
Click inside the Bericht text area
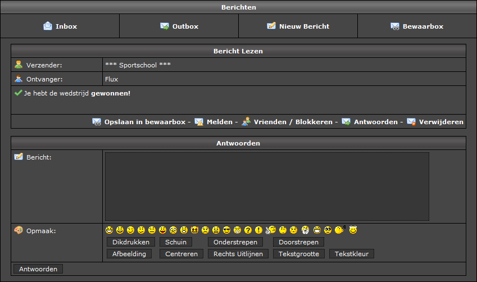coord(266,187)
